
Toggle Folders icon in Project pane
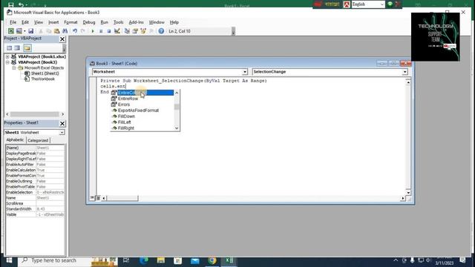[27, 48]
